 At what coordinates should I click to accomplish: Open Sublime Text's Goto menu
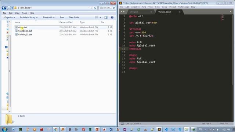[x=158, y=7]
